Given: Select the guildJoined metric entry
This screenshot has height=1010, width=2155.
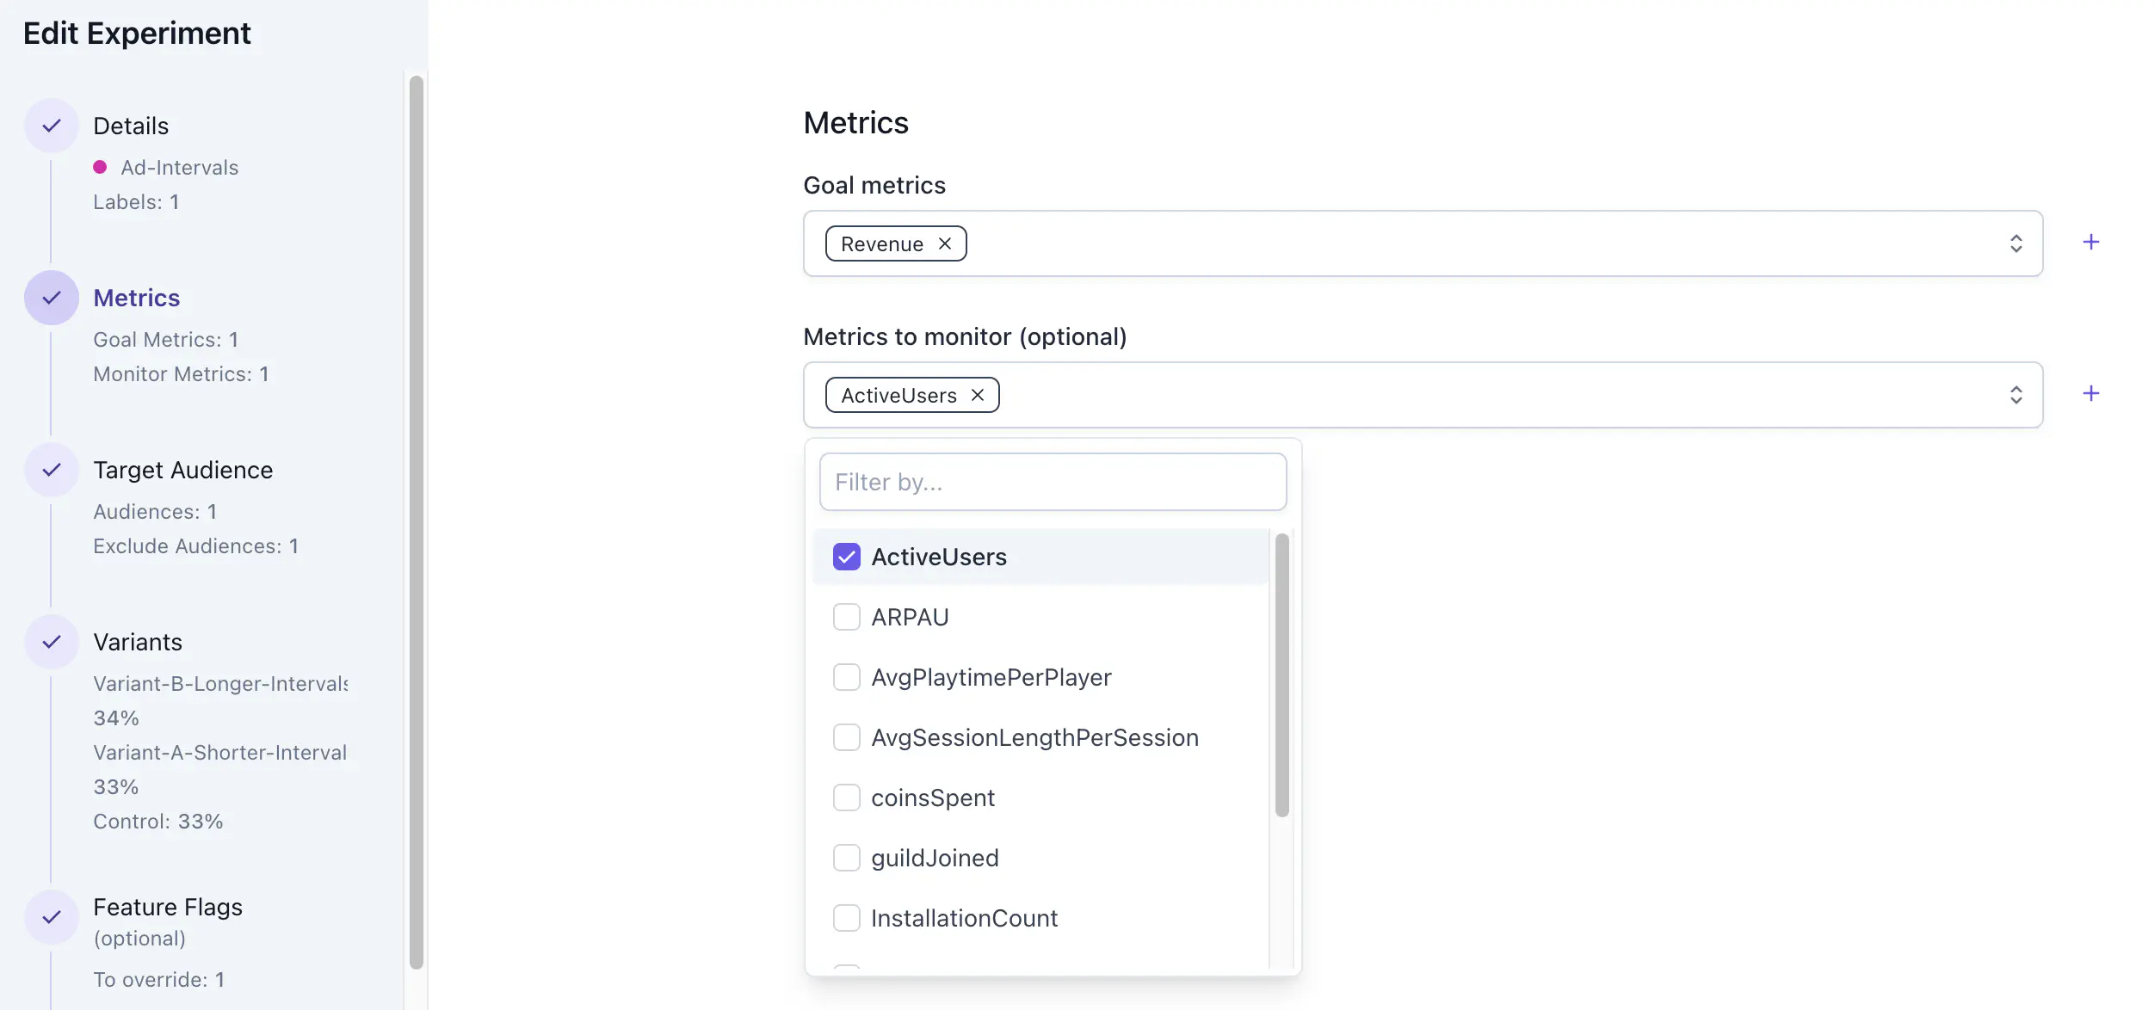Looking at the screenshot, I should click(935, 858).
